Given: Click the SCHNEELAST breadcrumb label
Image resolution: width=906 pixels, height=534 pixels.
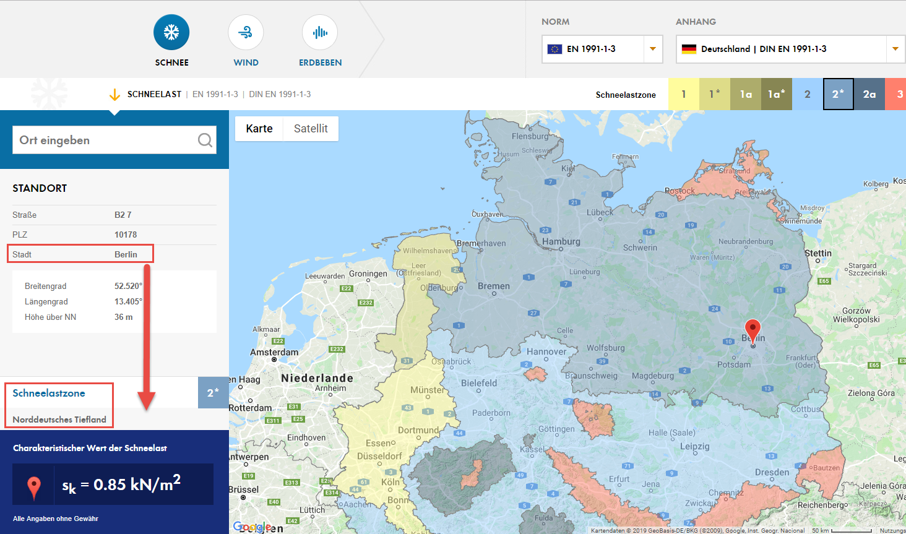Looking at the screenshot, I should tap(154, 95).
